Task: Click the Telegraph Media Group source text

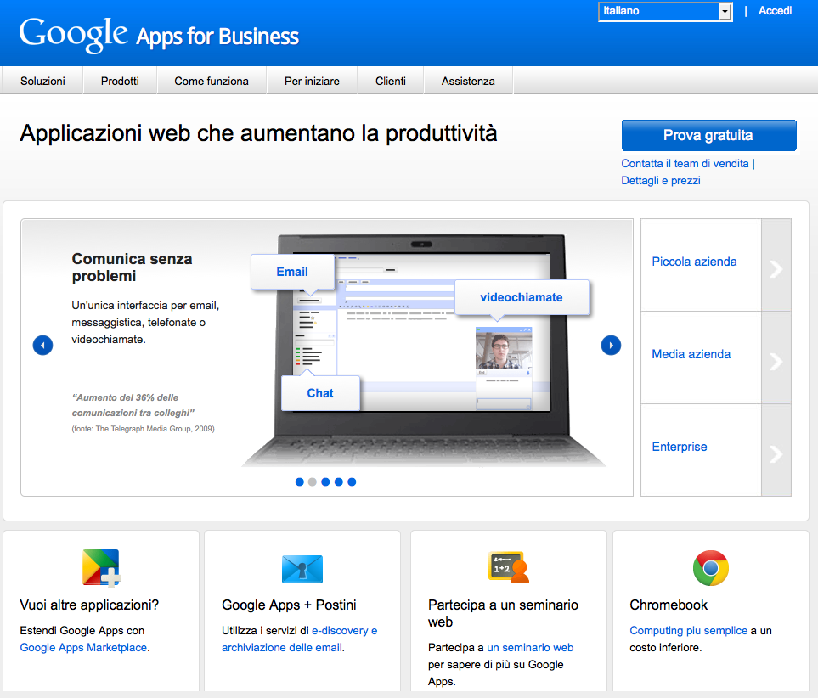Action: click(143, 429)
